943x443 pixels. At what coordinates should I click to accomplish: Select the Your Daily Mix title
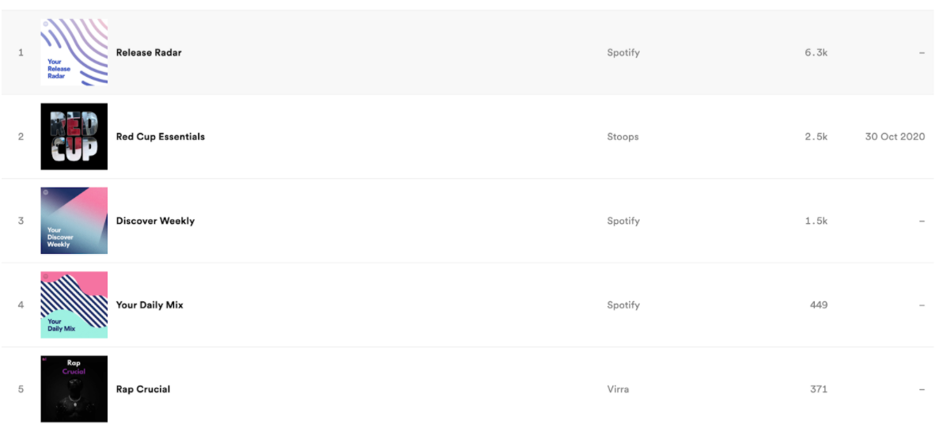pos(150,305)
